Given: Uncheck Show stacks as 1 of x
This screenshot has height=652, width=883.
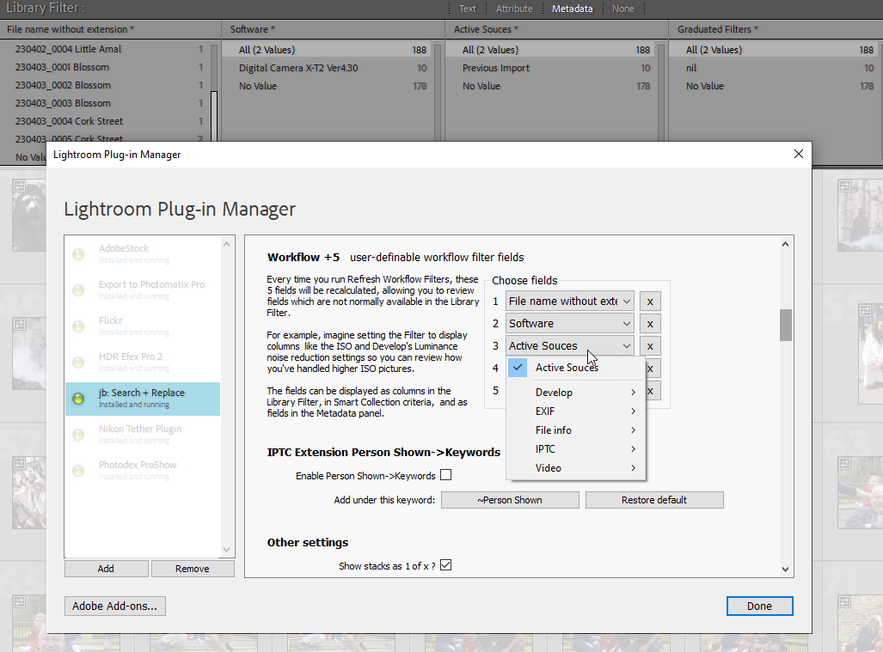Looking at the screenshot, I should coord(445,565).
